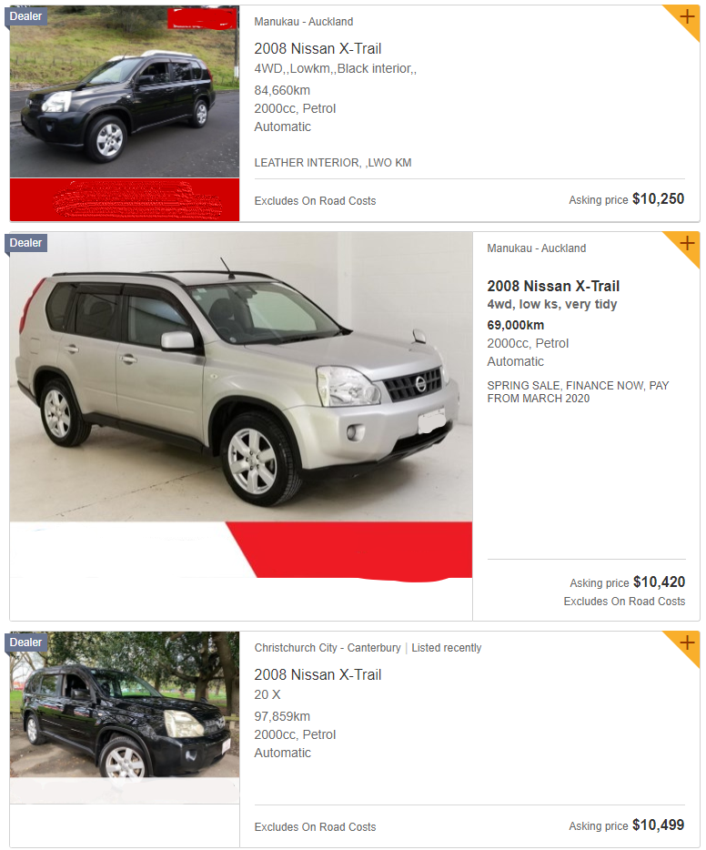Image resolution: width=706 pixels, height=850 pixels.
Task: Click the $10,420 asking price
Action: pos(659,582)
